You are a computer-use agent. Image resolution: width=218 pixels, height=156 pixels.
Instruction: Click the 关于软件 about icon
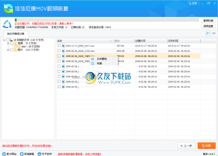[x=39, y=154]
